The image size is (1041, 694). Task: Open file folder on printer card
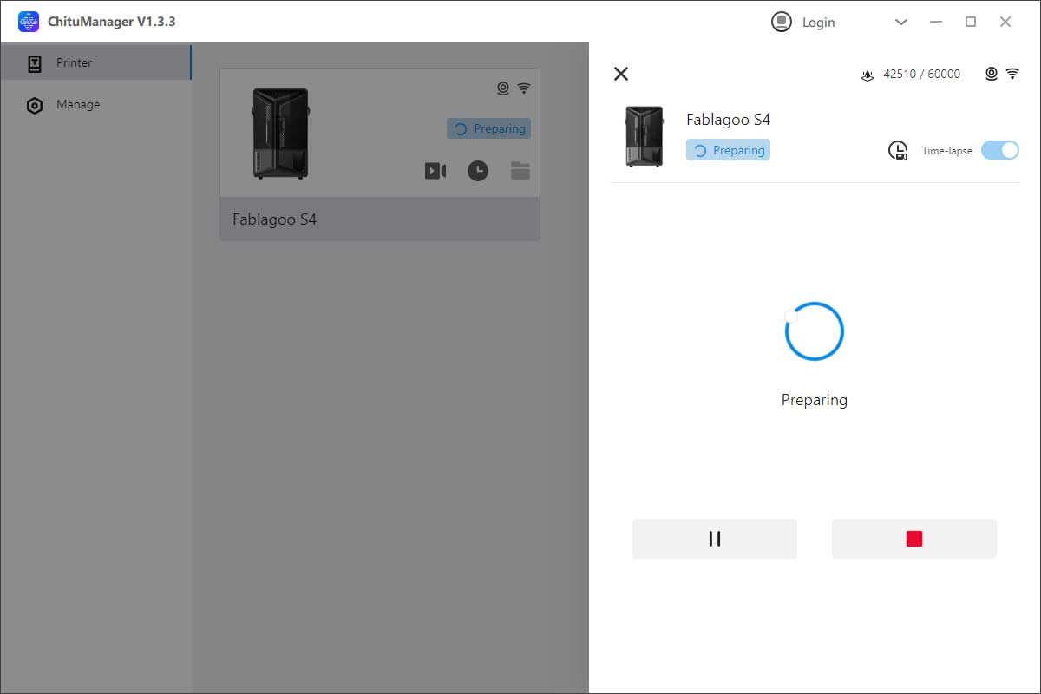click(x=520, y=171)
